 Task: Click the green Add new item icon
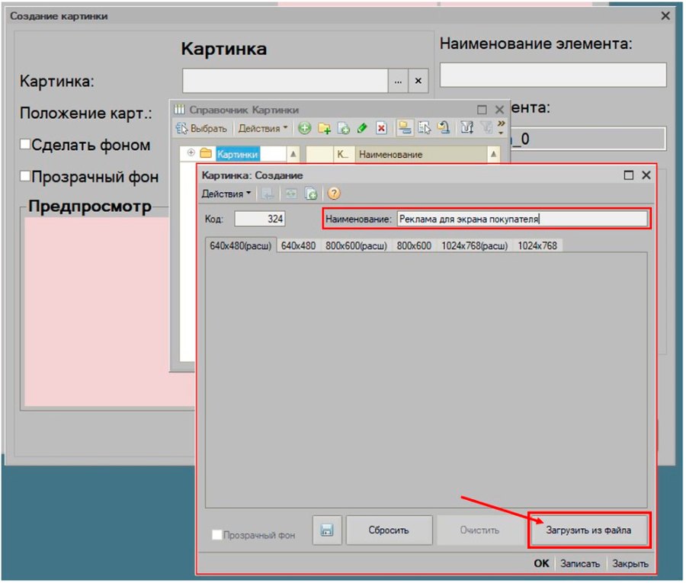coord(304,128)
